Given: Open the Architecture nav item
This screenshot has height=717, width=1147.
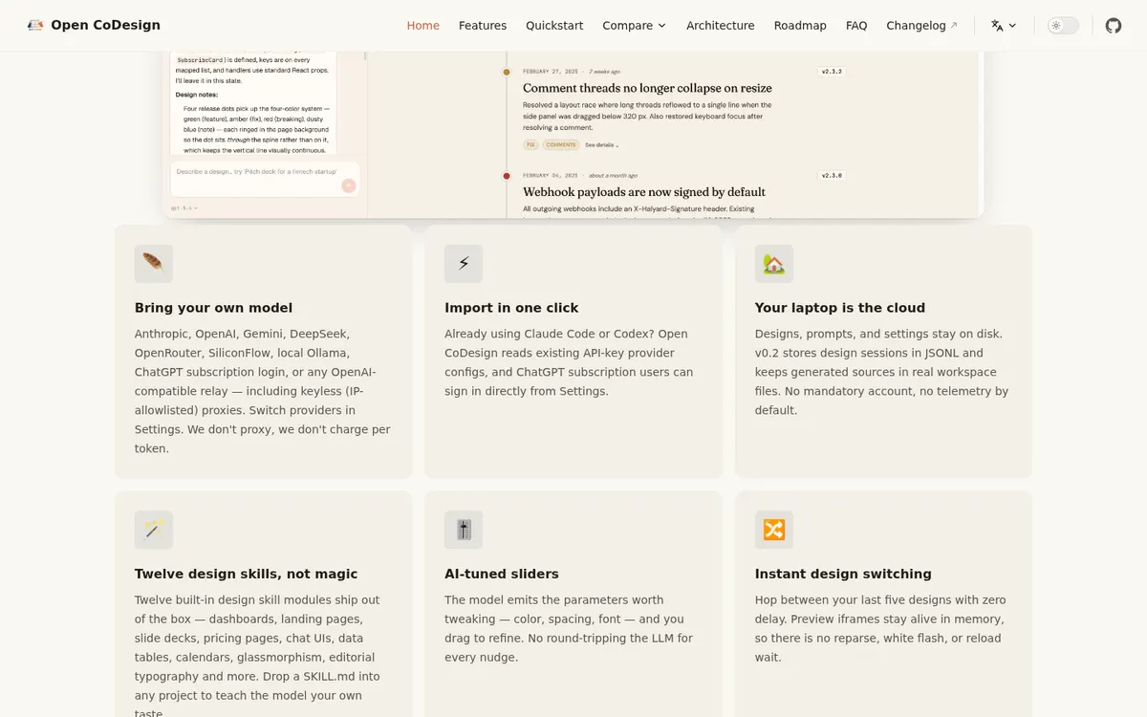Looking at the screenshot, I should (x=721, y=26).
